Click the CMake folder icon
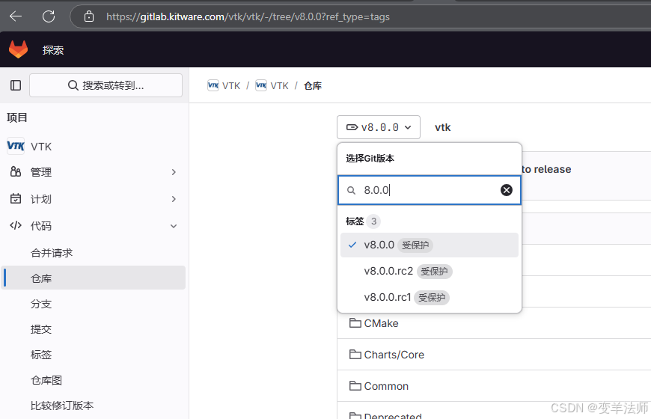 [x=355, y=322]
